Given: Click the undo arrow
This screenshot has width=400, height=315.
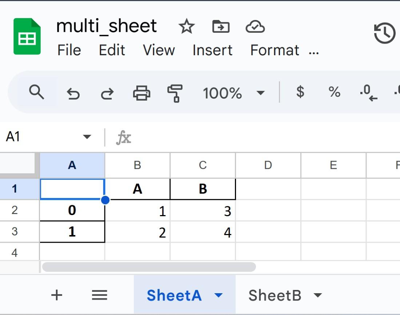Looking at the screenshot, I should coord(73,94).
